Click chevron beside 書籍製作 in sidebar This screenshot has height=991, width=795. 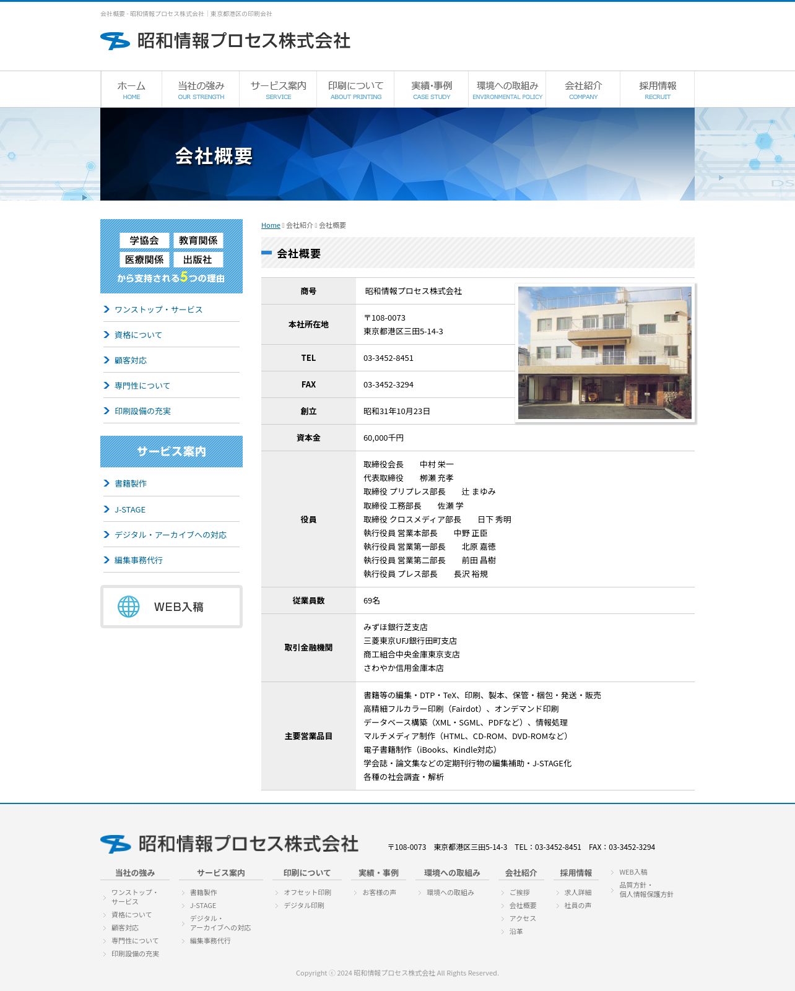[x=106, y=483]
